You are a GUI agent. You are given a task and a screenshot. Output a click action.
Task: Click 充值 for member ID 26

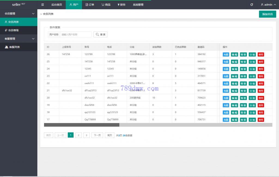click(226, 54)
